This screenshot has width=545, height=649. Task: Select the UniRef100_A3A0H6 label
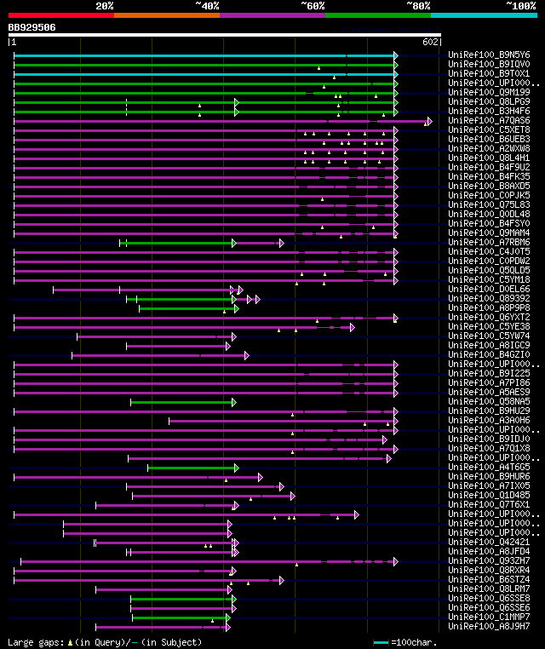(489, 420)
